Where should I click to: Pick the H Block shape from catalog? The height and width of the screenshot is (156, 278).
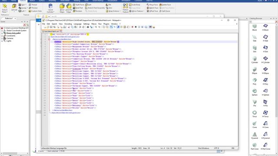pos(265,27)
